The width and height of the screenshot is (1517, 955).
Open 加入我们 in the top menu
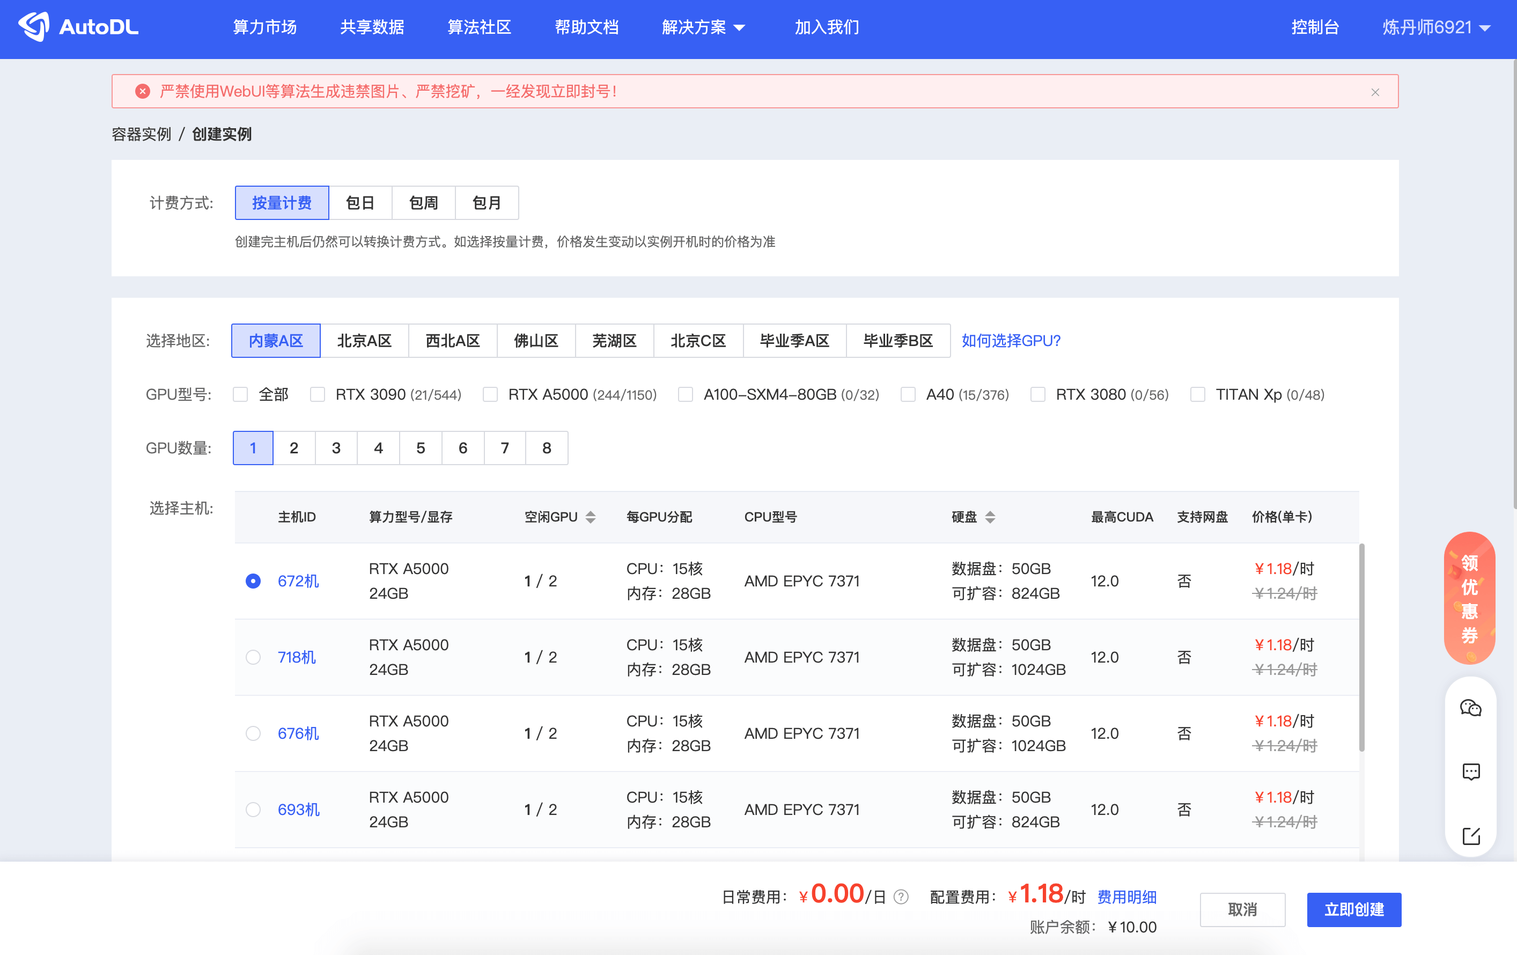coord(827,27)
